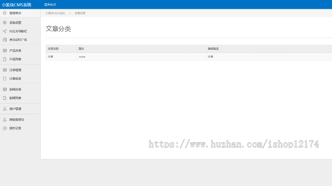Click the book icon for 新闻分类
The image size is (332, 186).
[x=5, y=89]
